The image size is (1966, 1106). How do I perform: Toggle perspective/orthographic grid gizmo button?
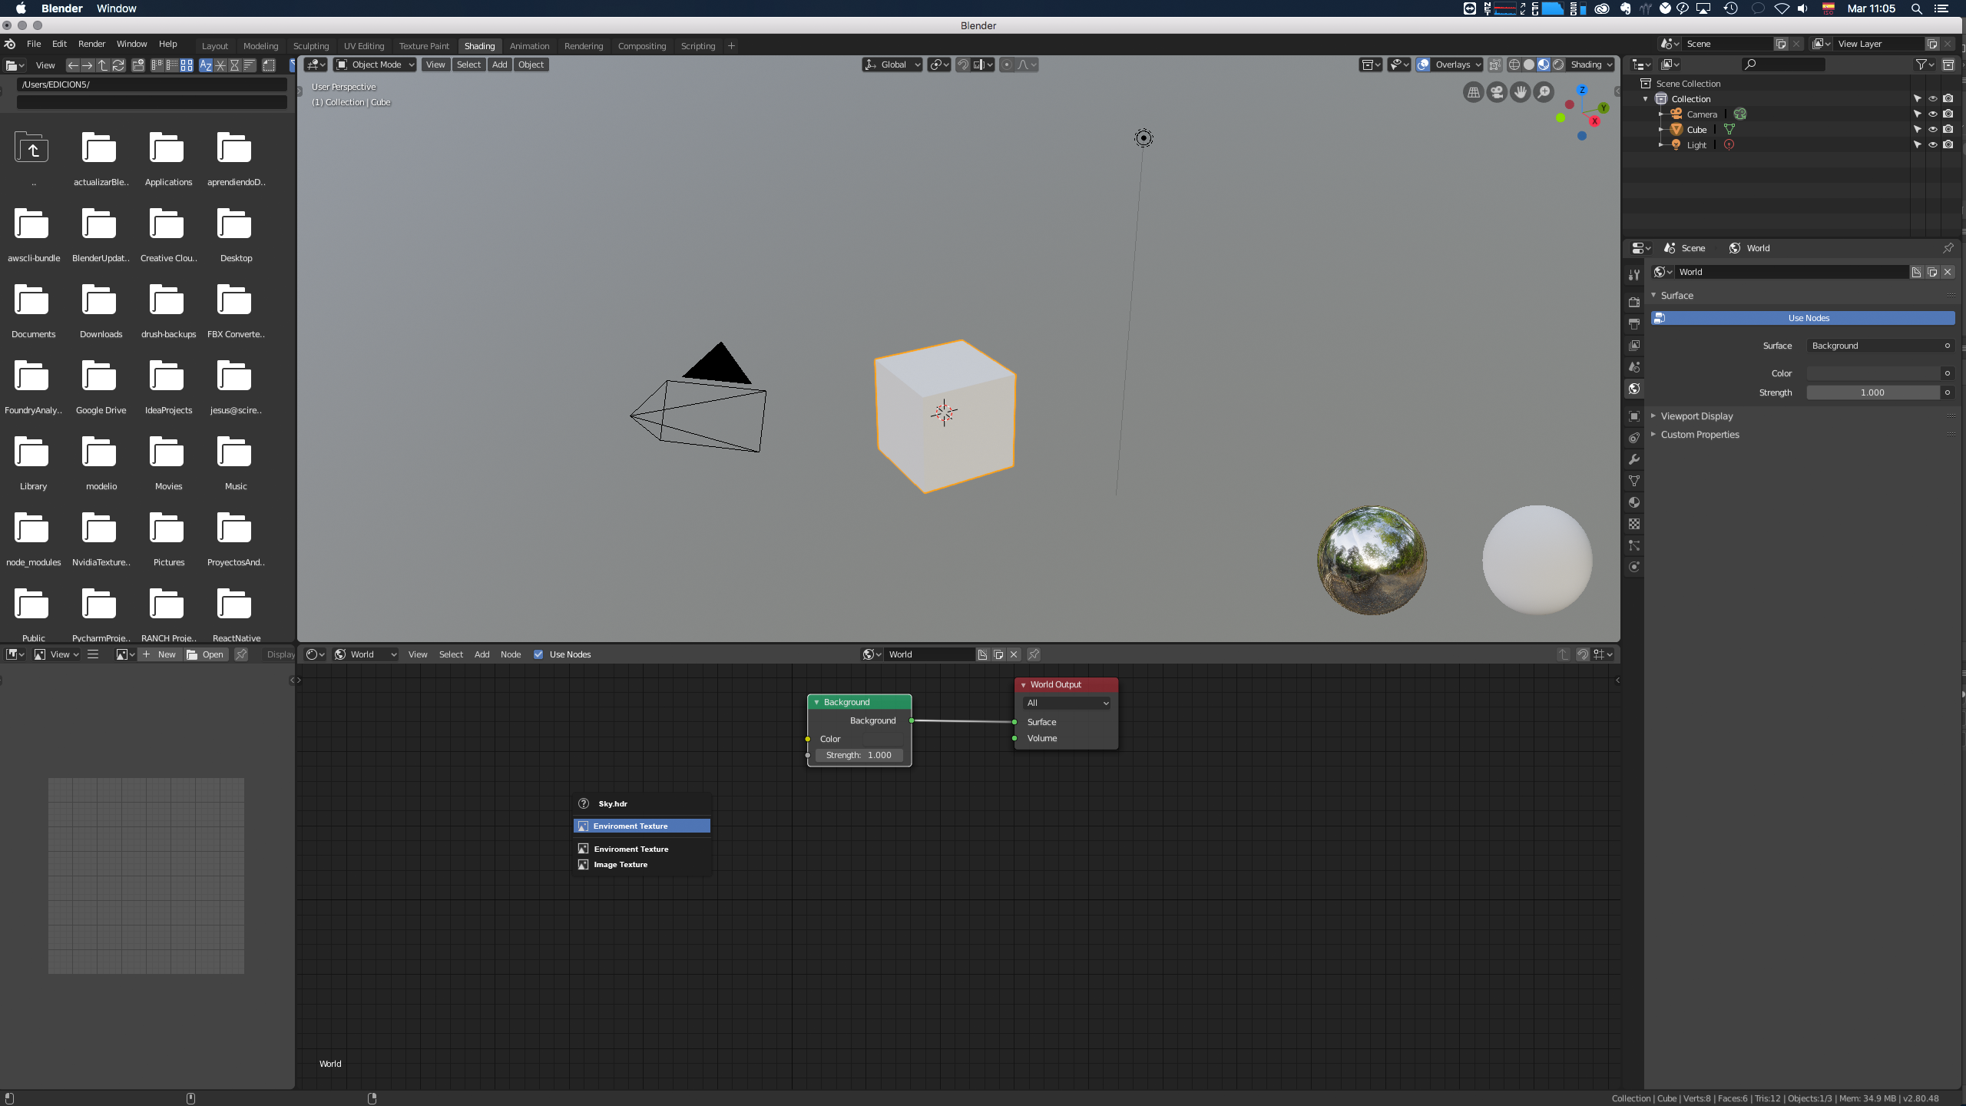point(1473,93)
